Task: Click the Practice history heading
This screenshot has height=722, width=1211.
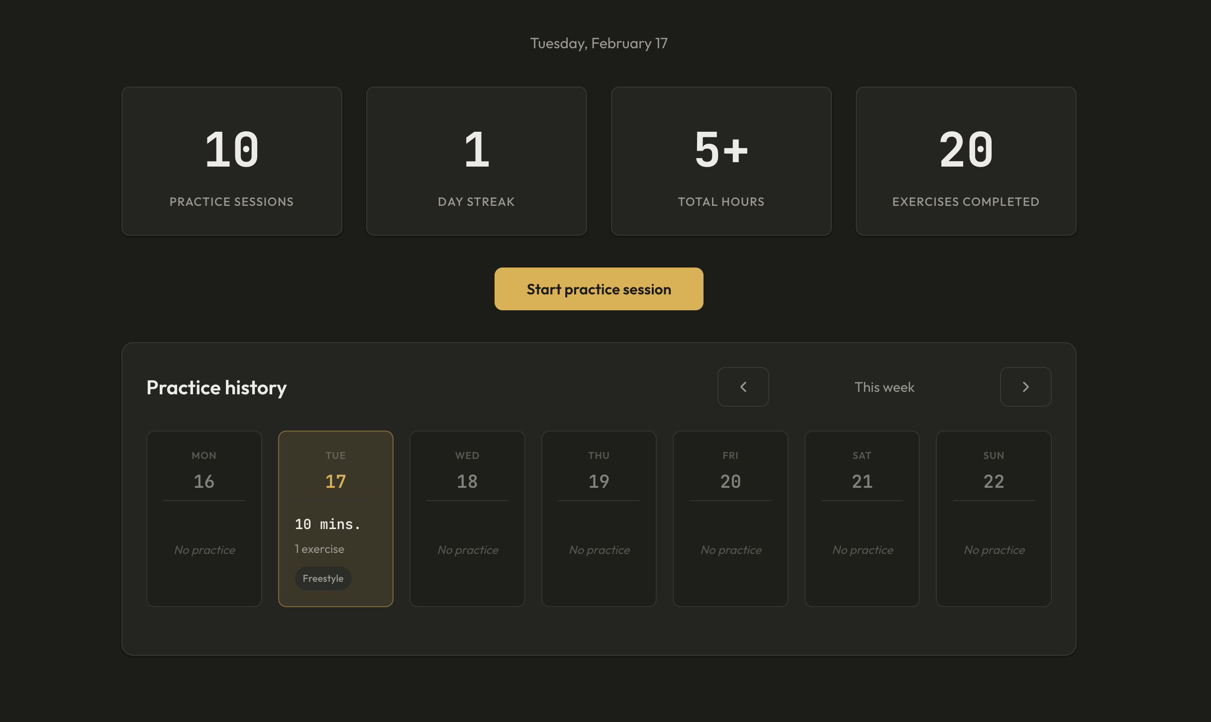Action: click(x=216, y=387)
